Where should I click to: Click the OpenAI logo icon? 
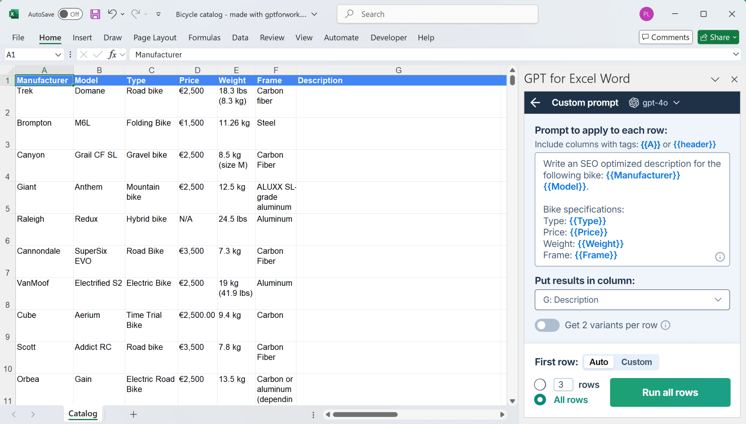[634, 103]
